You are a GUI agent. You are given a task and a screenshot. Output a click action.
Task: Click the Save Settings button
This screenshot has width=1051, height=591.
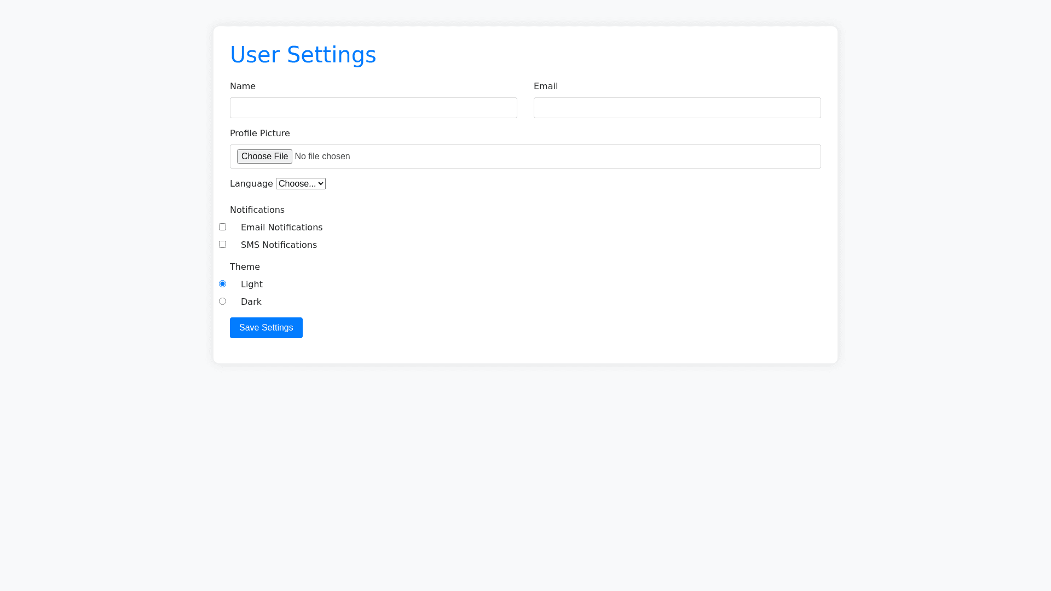(x=266, y=328)
